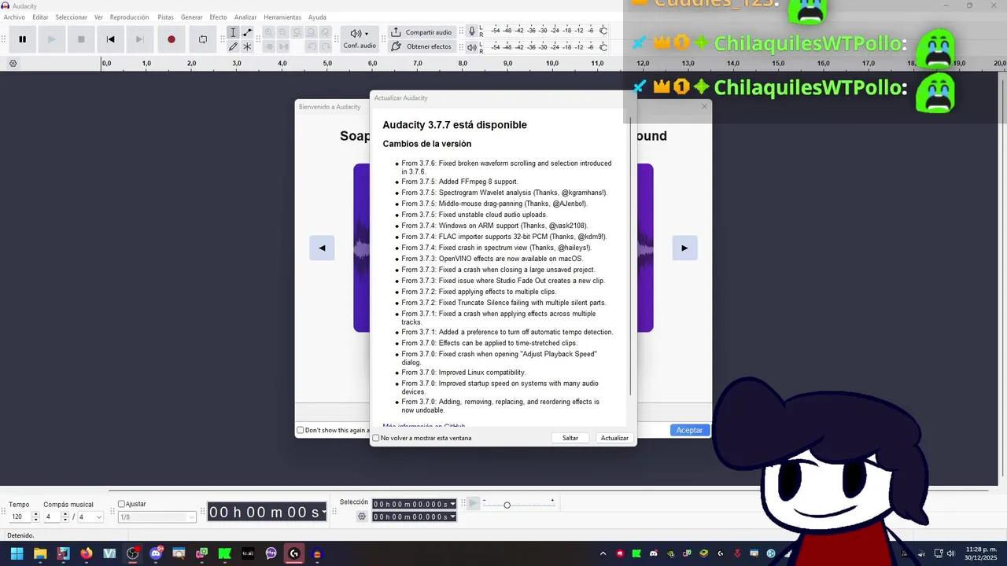Open Windows Start menu
The image size is (1007, 566).
pos(17,553)
